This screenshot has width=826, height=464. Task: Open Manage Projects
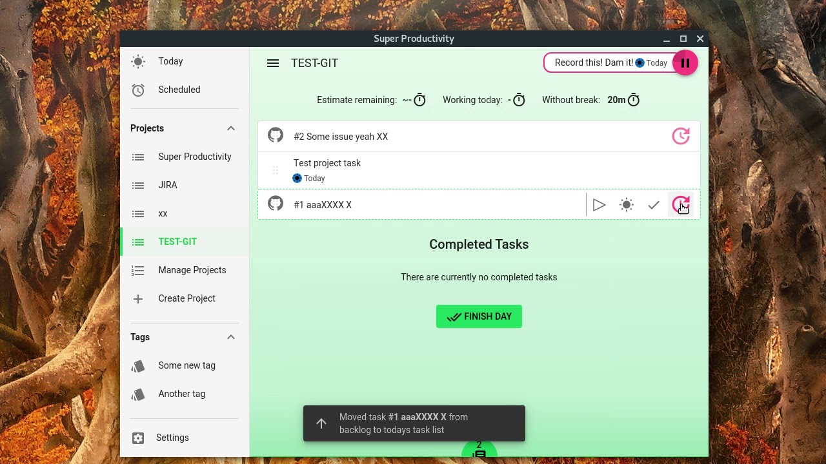pyautogui.click(x=185, y=270)
